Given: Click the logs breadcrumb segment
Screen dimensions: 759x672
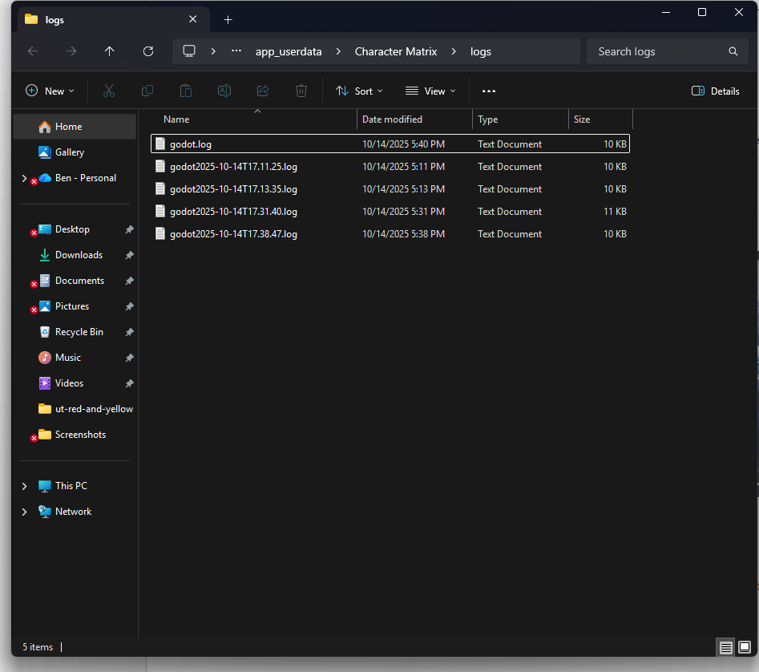Looking at the screenshot, I should [x=481, y=52].
